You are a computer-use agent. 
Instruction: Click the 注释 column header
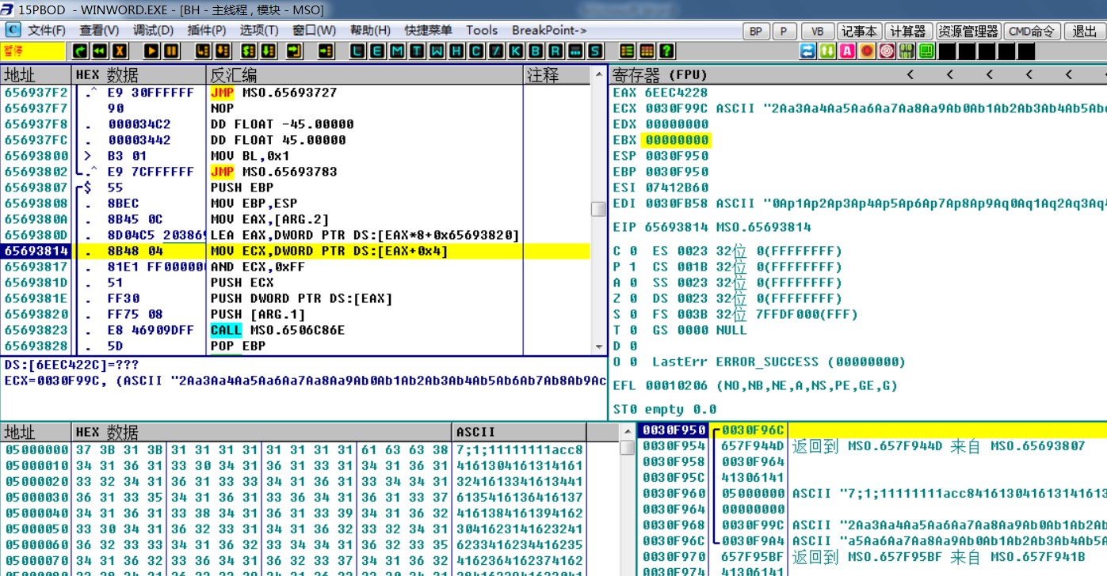558,75
